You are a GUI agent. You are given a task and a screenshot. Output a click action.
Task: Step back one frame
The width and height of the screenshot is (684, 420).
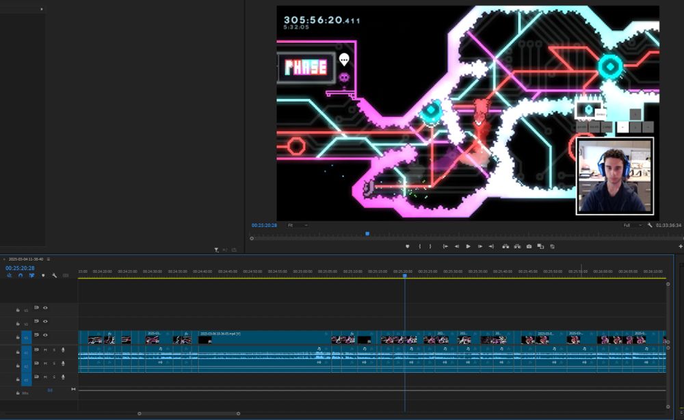click(457, 246)
